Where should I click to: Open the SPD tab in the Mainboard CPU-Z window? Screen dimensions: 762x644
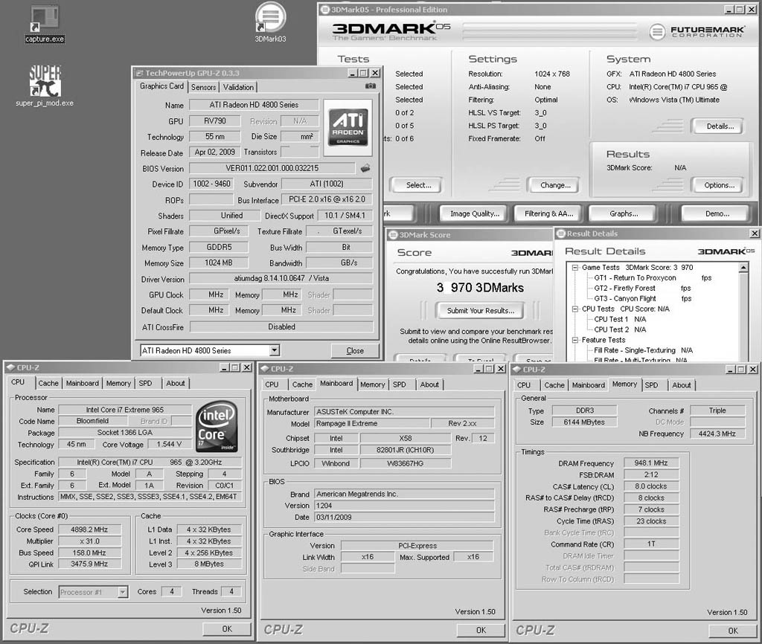(x=400, y=384)
